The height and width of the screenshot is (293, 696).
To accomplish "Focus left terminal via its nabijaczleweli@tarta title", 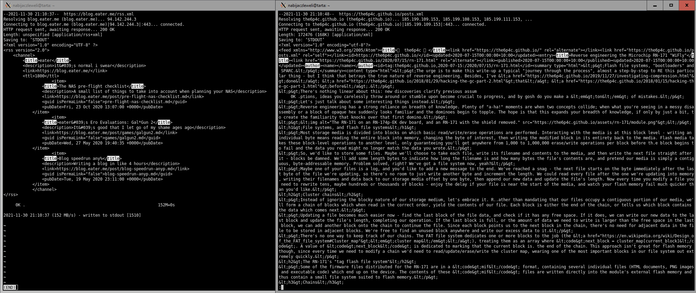I will point(34,6).
